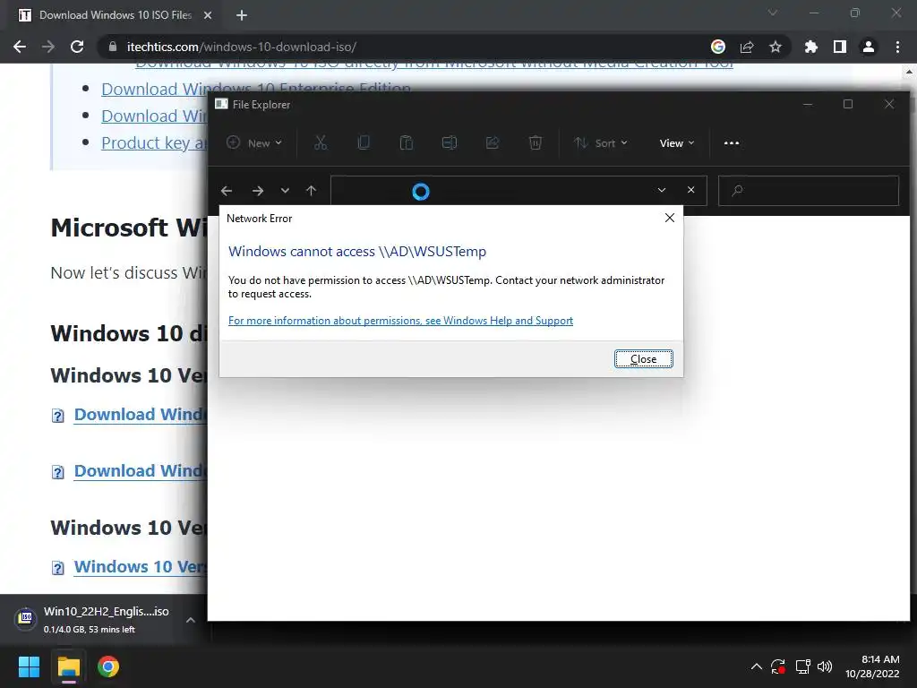Viewport: 917px width, 688px height.
Task: Click the Google icon in Chrome address bar
Action: pos(718,47)
